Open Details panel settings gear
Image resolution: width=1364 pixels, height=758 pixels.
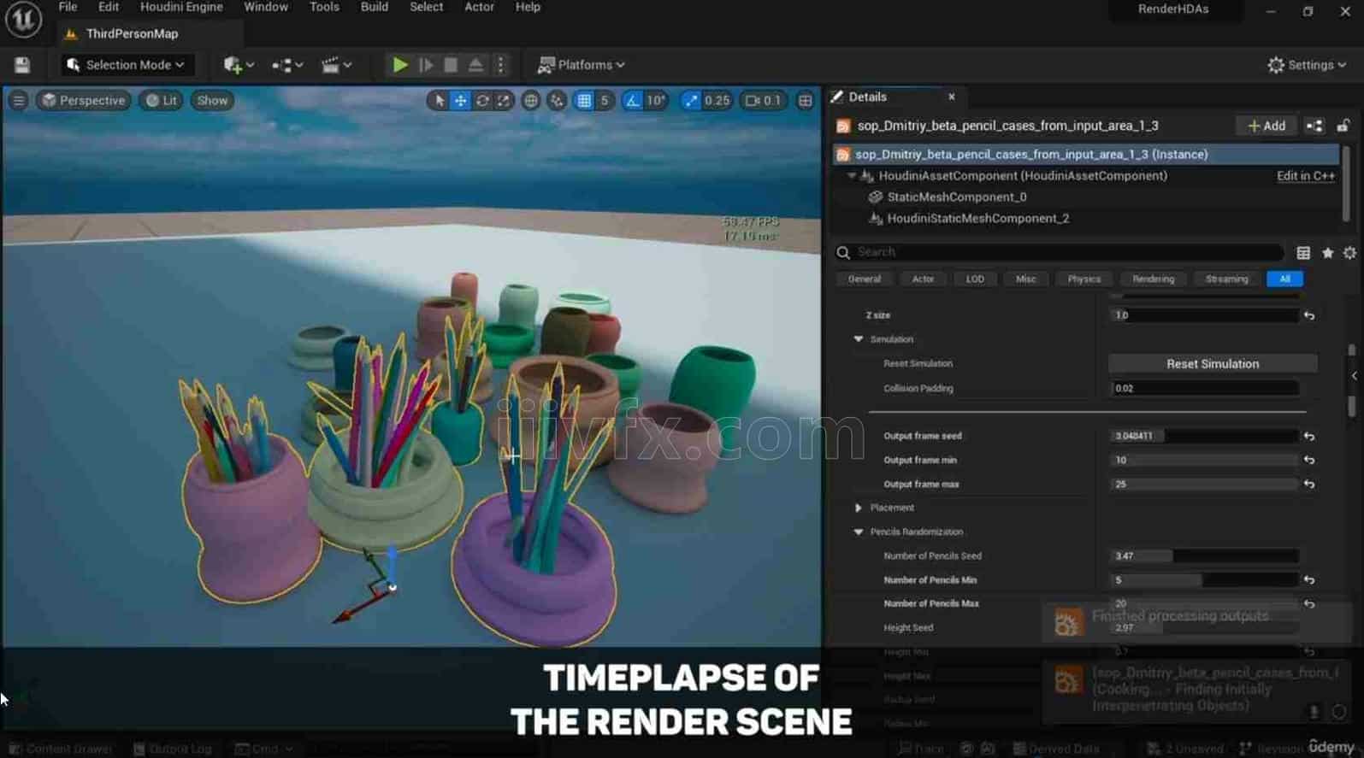(x=1349, y=253)
